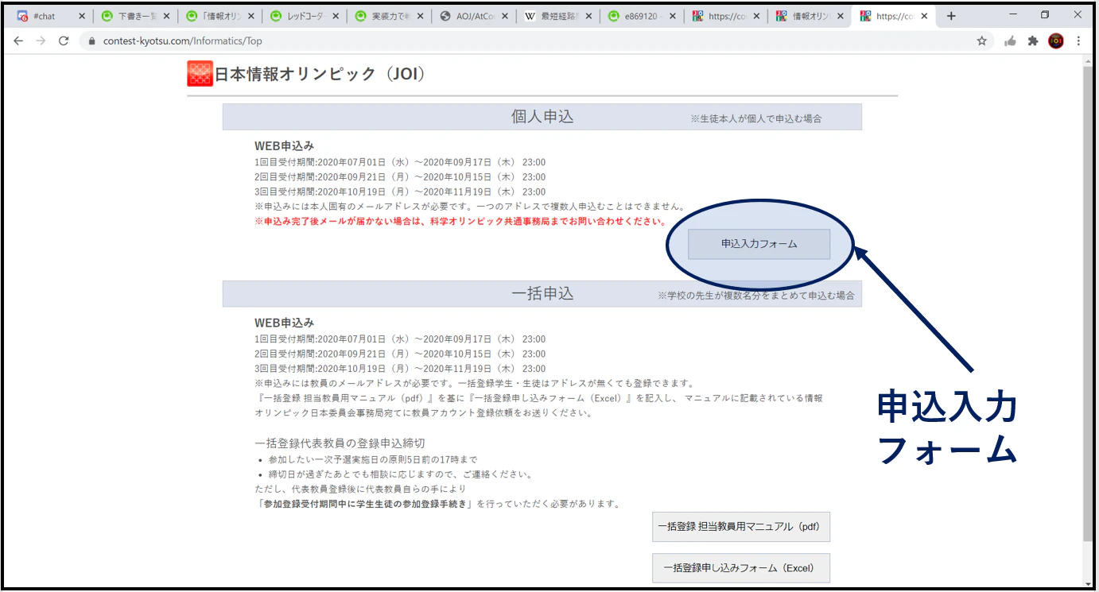Click the 一括申込 section heading
The height and width of the screenshot is (592, 1099).
tap(542, 293)
